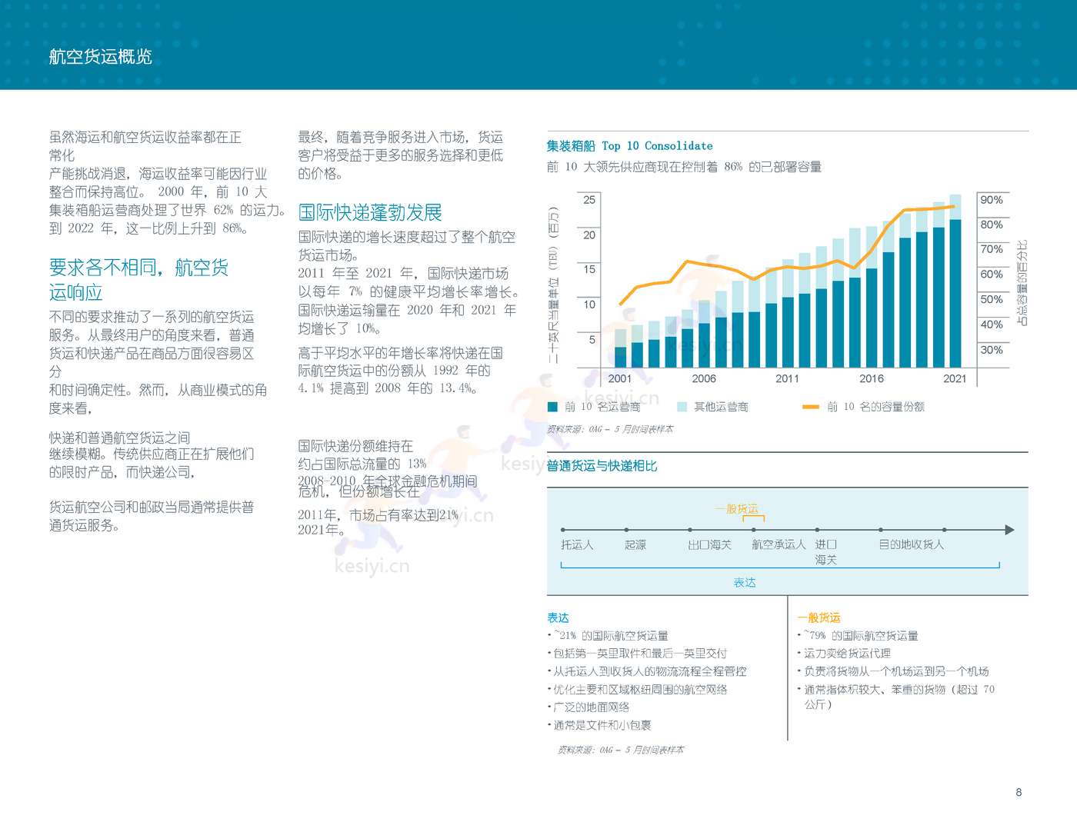The width and height of the screenshot is (1077, 832).
Task: Click the chart title 集装箱船 Top 10 Consolidate
Action: click(x=629, y=146)
